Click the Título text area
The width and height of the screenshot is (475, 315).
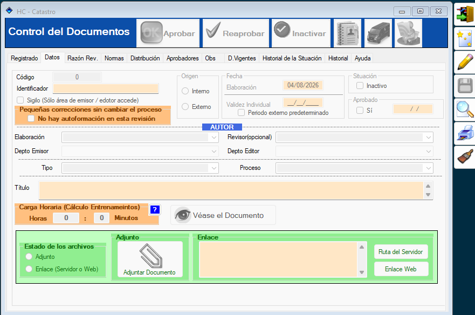[231, 190]
